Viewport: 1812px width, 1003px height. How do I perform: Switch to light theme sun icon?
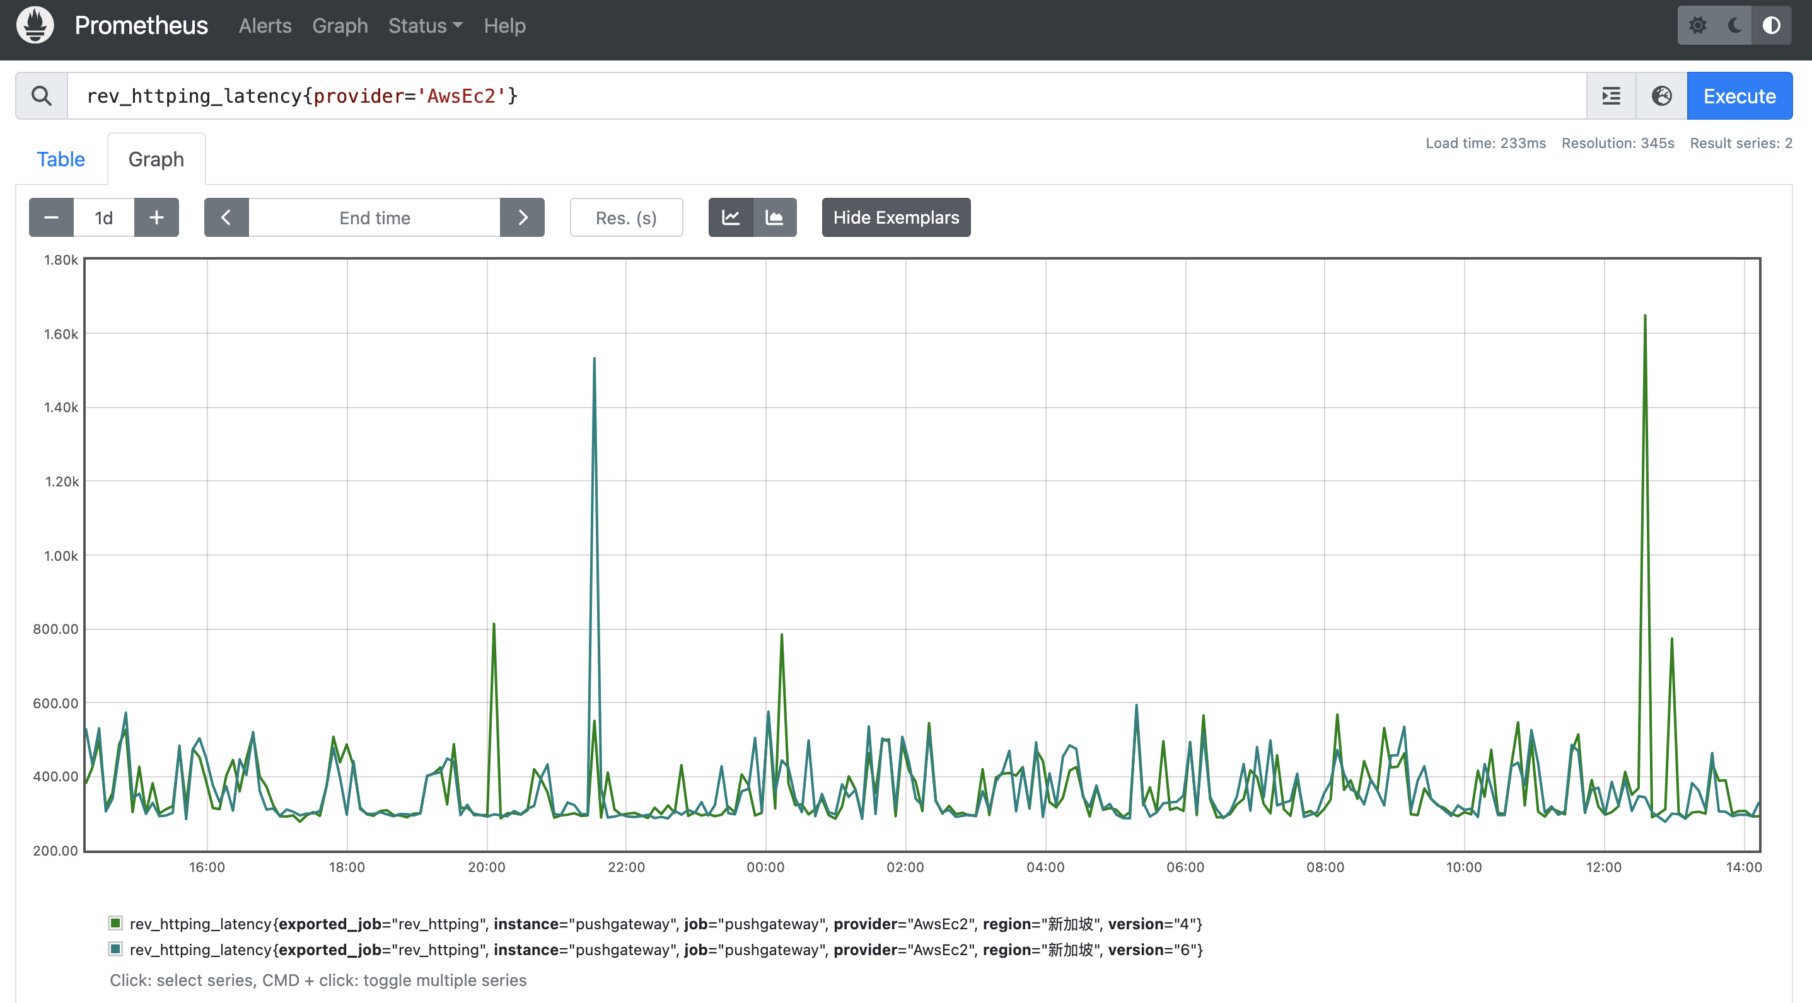point(1697,25)
